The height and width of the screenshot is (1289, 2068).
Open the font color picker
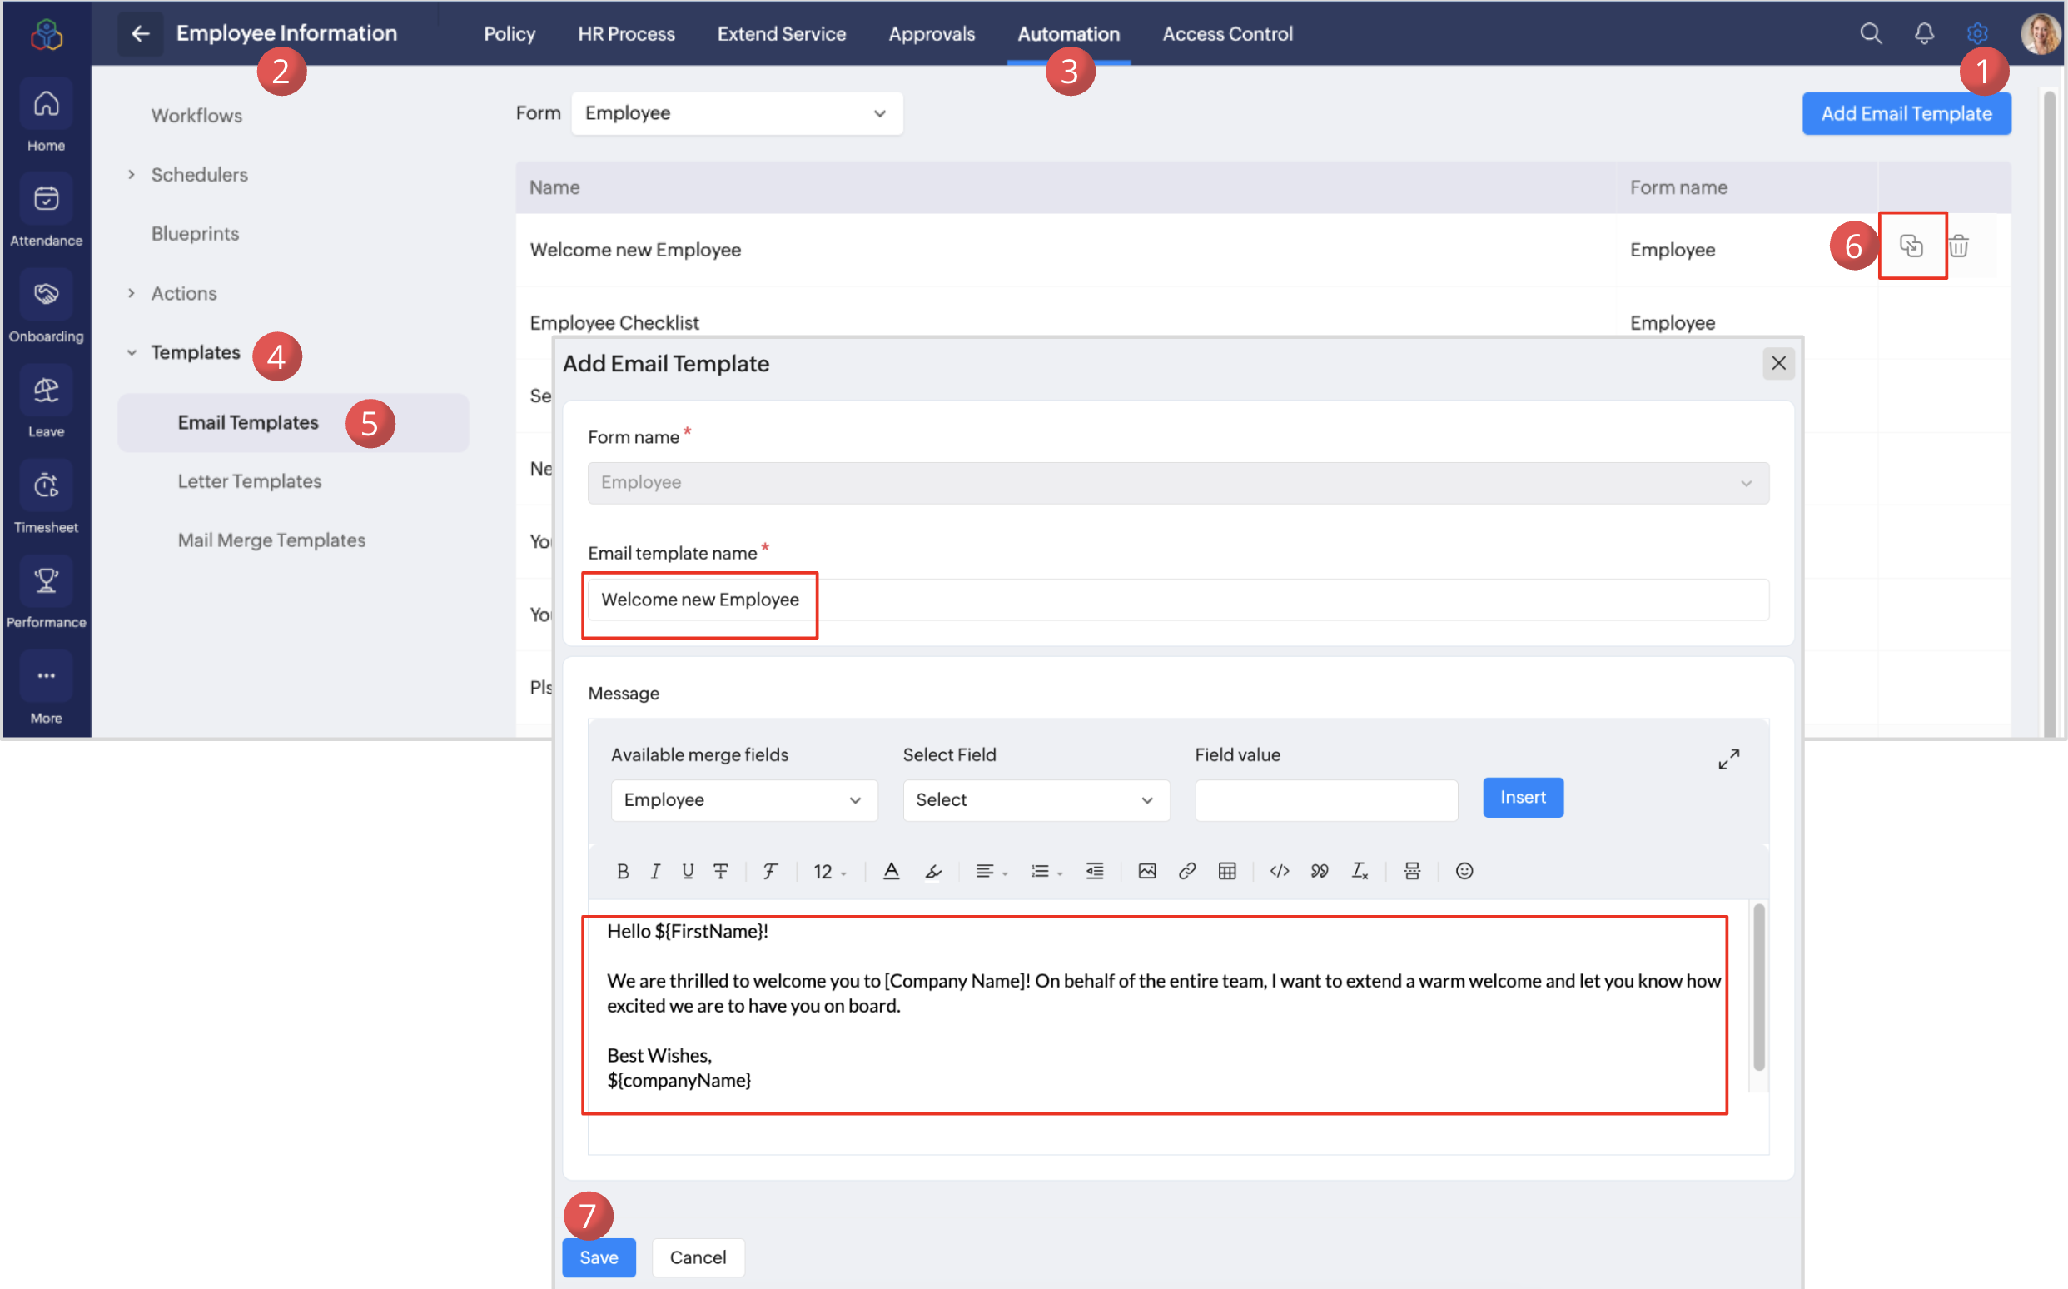[x=892, y=870]
